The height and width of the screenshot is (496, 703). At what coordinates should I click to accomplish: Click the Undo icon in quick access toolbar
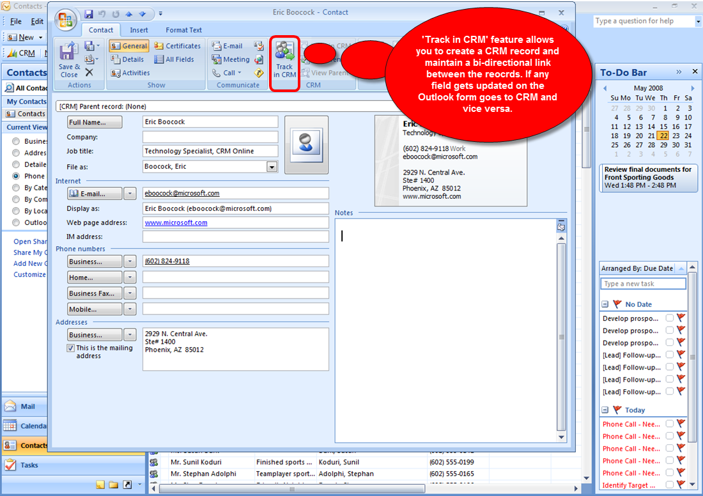coord(102,14)
